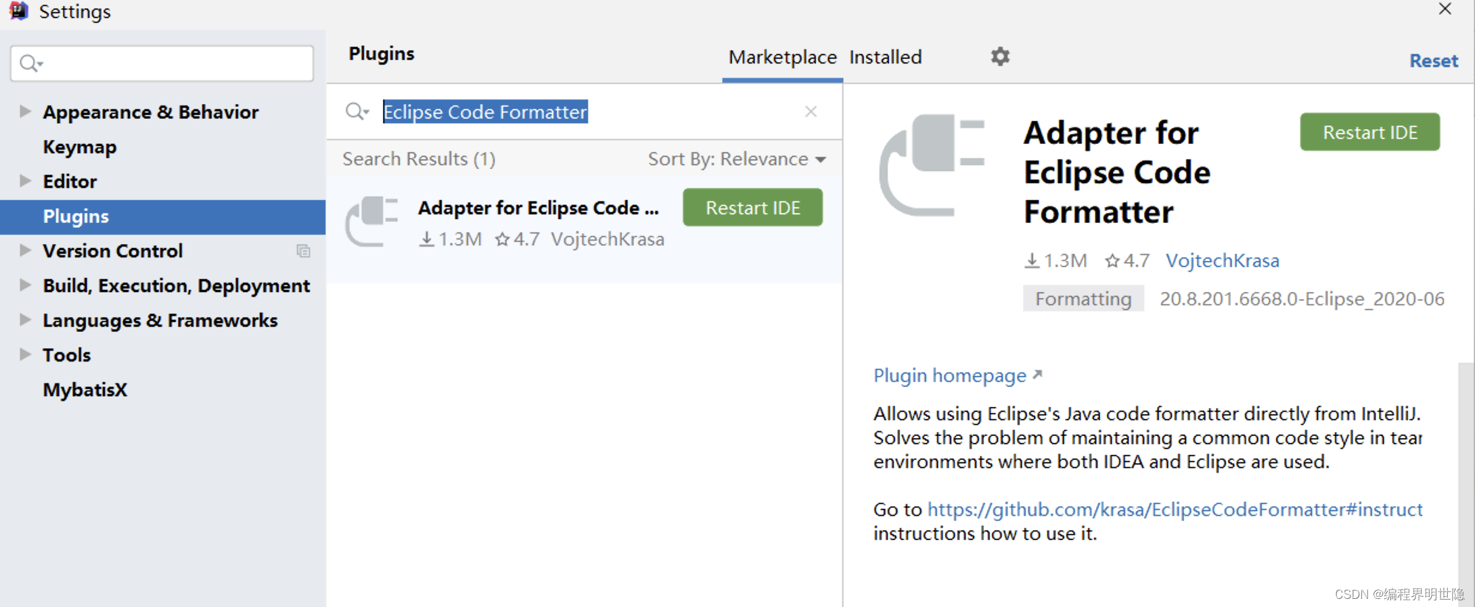Select Keymap in the settings tree

(x=80, y=147)
